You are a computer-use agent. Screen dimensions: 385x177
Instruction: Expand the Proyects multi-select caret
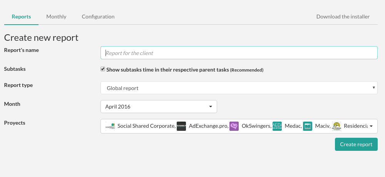[371, 126]
